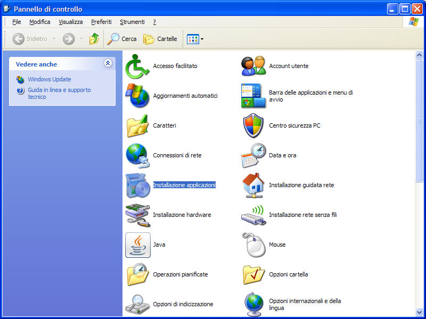The width and height of the screenshot is (426, 319).
Task: Open the Visualizza menu
Action: [x=71, y=22]
